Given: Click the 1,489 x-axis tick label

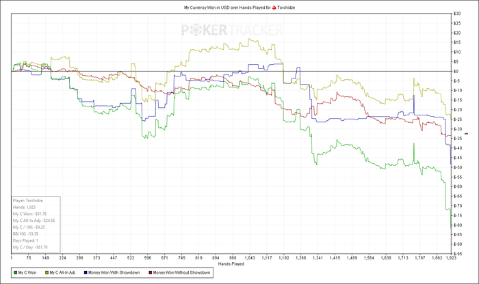Looking at the screenshot, I should click(x=352, y=258).
